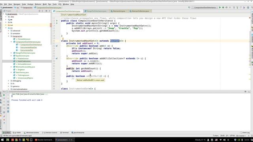Open the Build menu
Screen dimensions: 253x142
pyautogui.click(x=45, y=4)
